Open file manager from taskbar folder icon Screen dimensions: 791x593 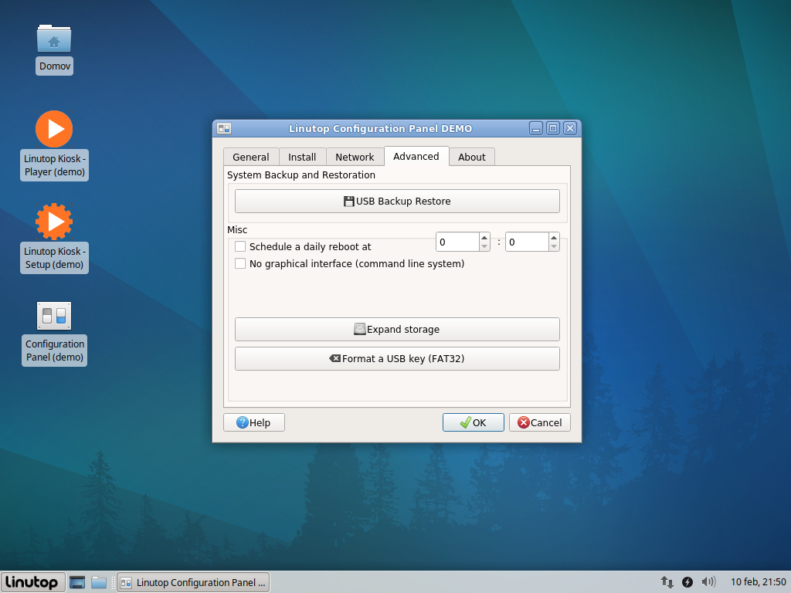99,582
